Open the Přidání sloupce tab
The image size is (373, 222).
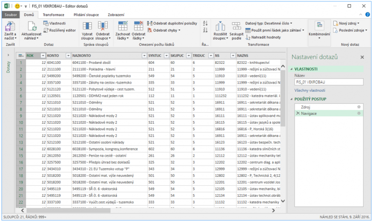coord(85,15)
